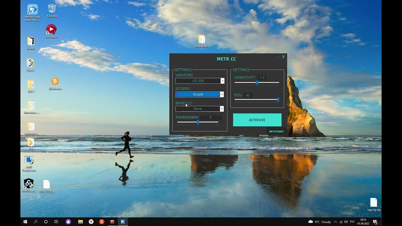The height and width of the screenshot is (226, 402).
Task: Open the Simple scopes combo box
Action: 200,94
